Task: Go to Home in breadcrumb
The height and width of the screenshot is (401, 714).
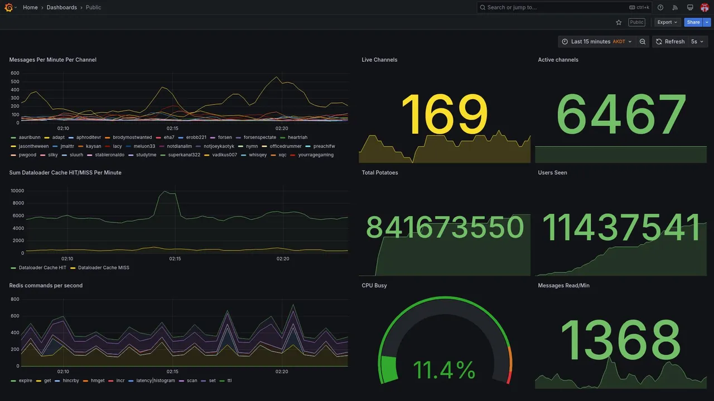Action: [30, 7]
